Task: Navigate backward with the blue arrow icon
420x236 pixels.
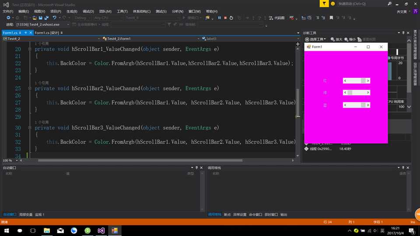Action: pyautogui.click(x=8, y=18)
